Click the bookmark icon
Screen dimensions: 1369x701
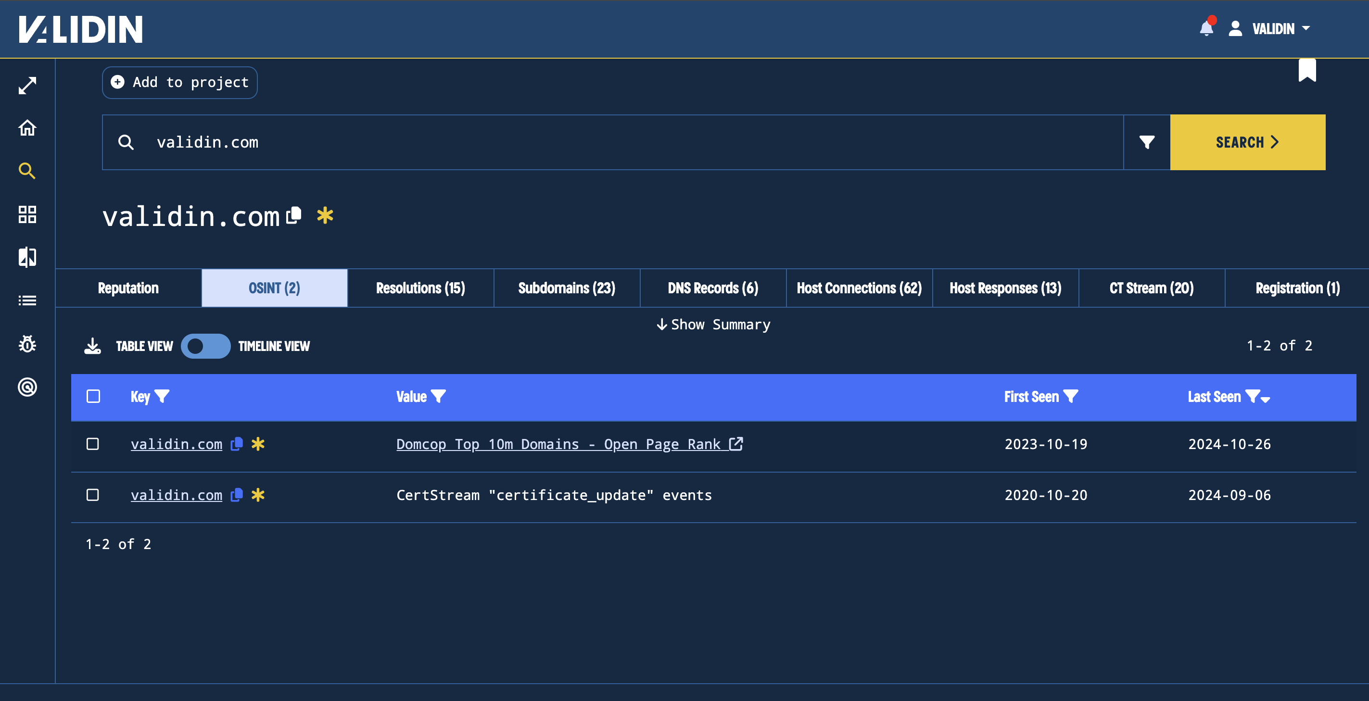click(x=1307, y=70)
